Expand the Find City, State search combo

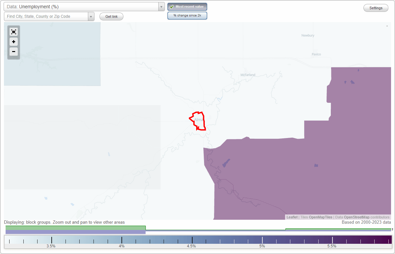click(91, 16)
